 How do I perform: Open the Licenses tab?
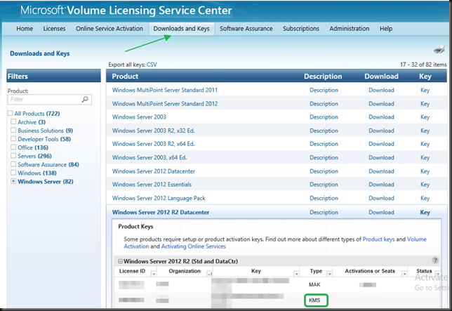click(x=54, y=29)
